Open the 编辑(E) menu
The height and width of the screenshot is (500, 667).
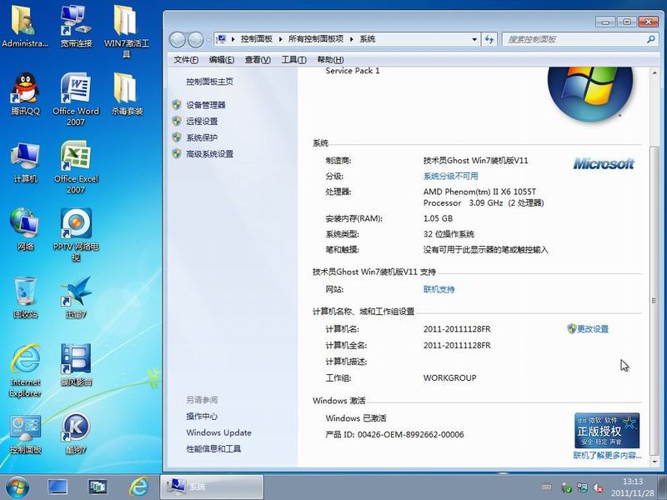[221, 60]
